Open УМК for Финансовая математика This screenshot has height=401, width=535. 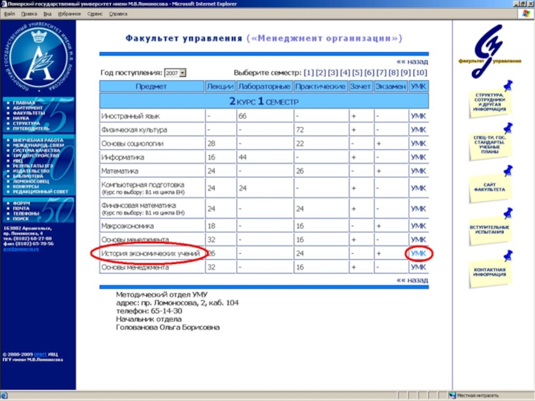click(419, 209)
